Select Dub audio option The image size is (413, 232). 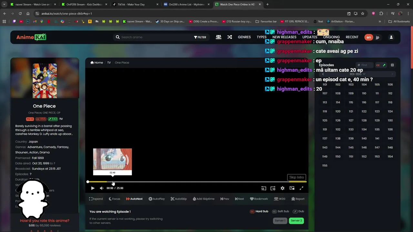pos(298,211)
